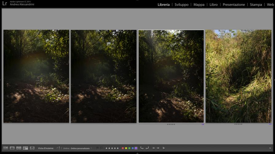Rotate photo clockwise

147,148
